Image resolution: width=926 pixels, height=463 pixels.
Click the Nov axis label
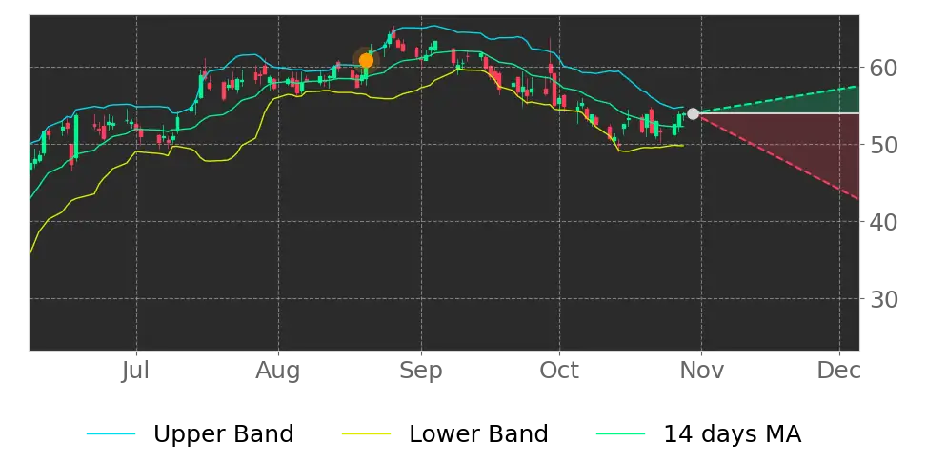(701, 371)
